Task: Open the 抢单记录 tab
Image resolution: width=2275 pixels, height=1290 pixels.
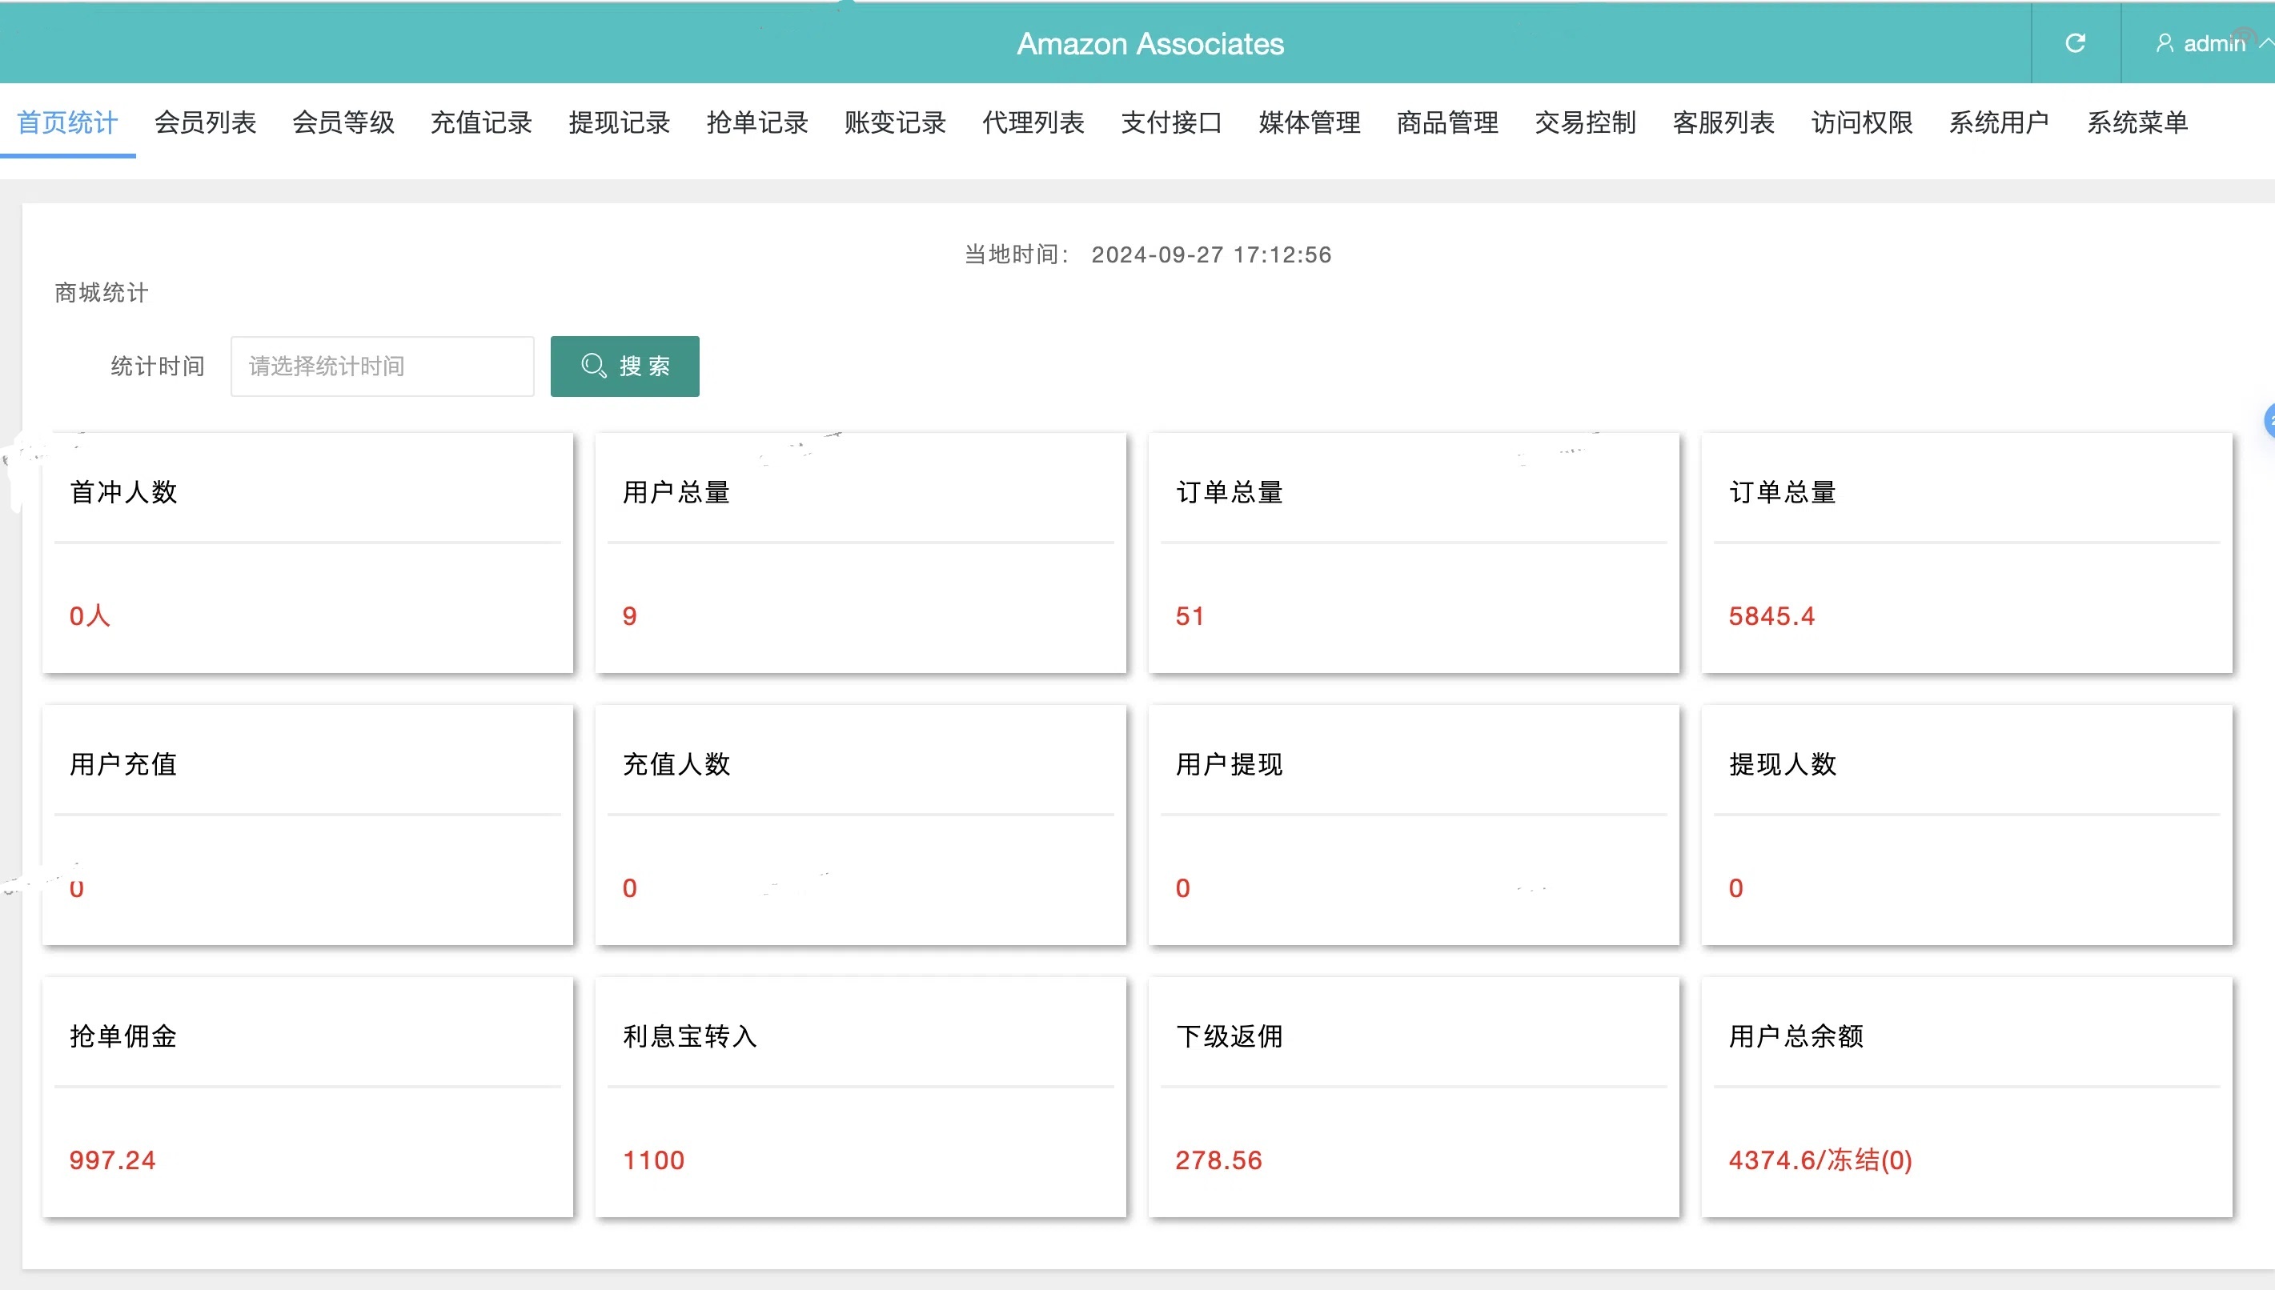Action: click(x=756, y=122)
